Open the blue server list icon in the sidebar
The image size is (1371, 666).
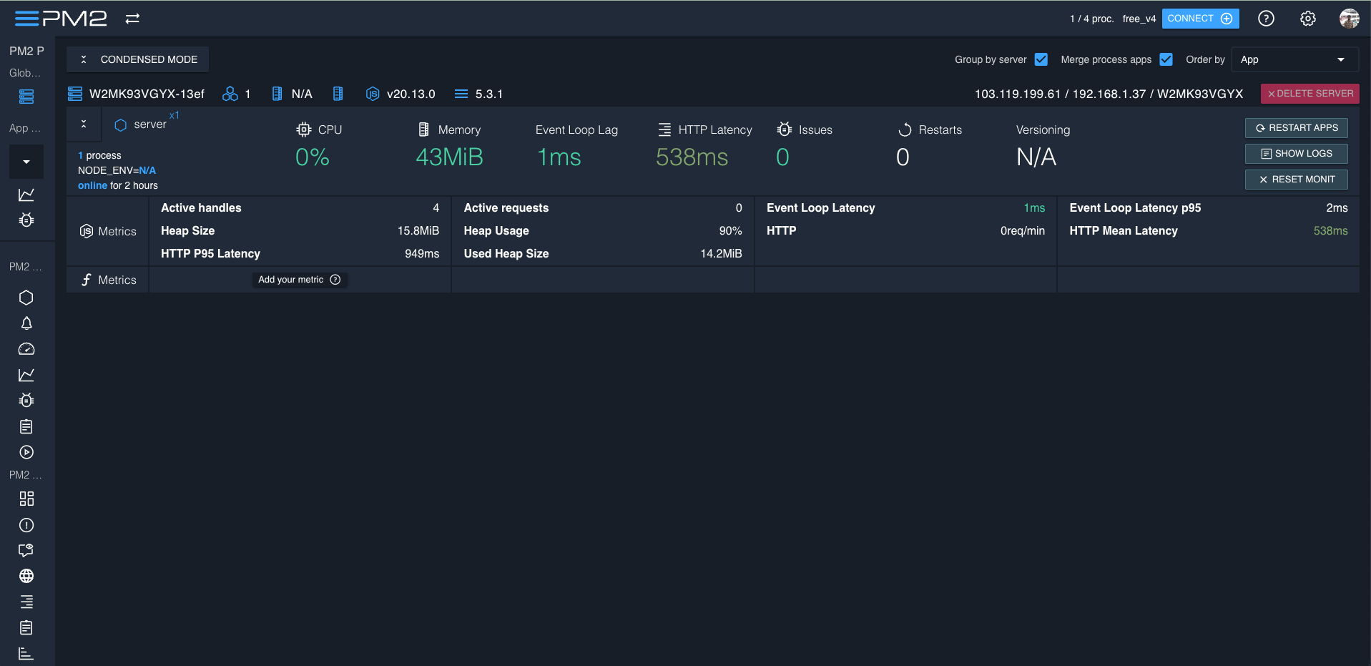pyautogui.click(x=26, y=97)
